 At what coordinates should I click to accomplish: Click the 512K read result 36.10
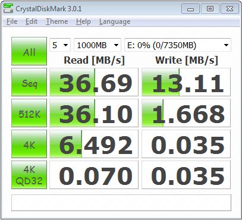[94, 113]
